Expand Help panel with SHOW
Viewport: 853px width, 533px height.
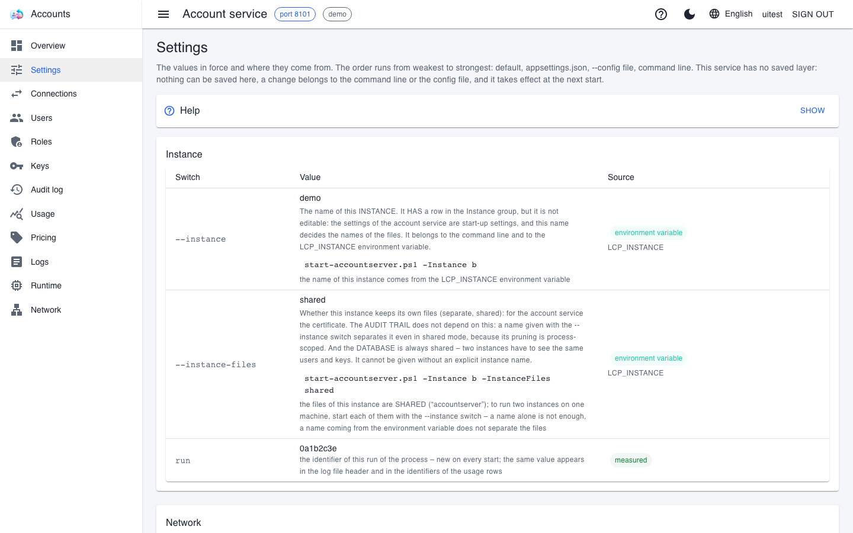(x=812, y=111)
